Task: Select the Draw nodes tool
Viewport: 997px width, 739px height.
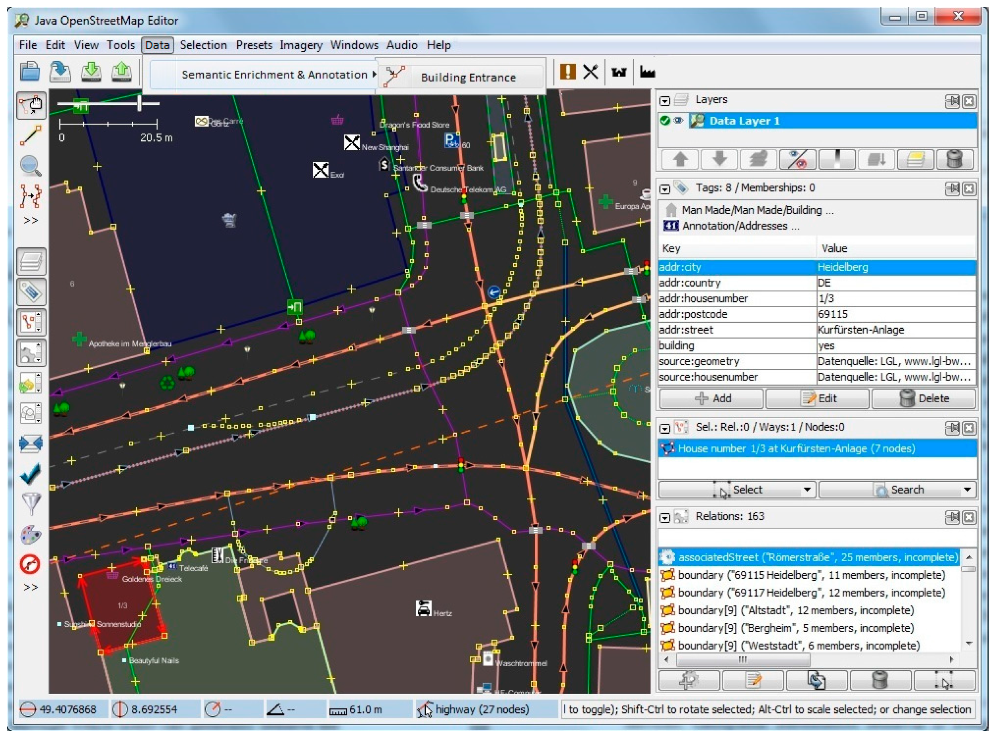Action: coord(31,136)
